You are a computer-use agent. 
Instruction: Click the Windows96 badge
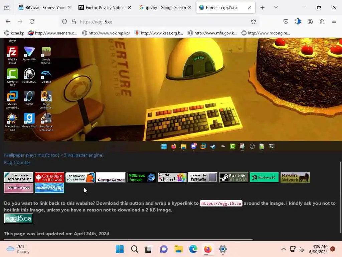click(264, 177)
